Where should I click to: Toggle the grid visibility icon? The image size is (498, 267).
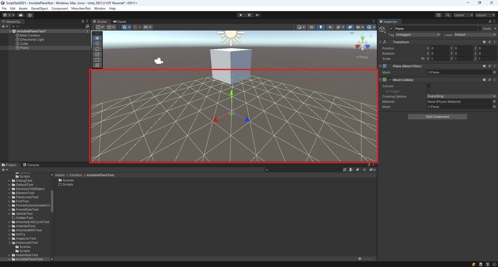[x=358, y=27]
